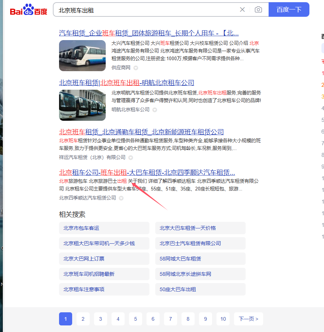The image size is (324, 332).
Task: Click the 供应商网 source name
Action: pos(121,68)
